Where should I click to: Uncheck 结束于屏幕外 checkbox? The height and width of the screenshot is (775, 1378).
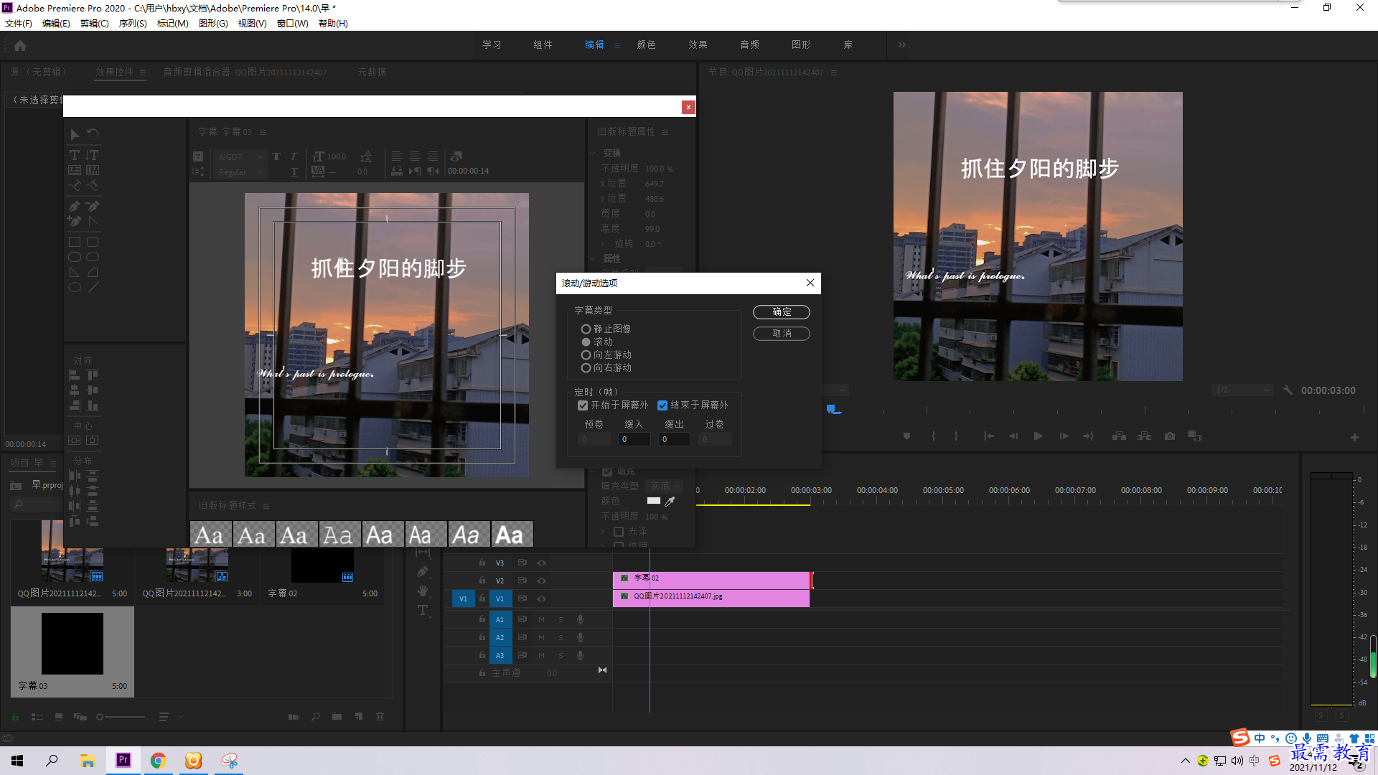click(662, 405)
